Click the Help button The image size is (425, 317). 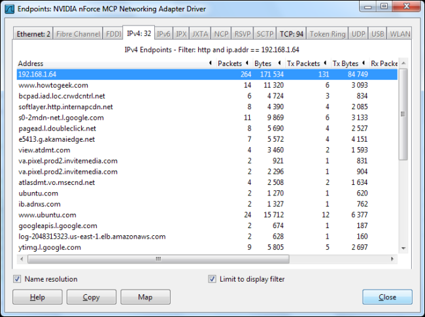pyautogui.click(x=37, y=297)
